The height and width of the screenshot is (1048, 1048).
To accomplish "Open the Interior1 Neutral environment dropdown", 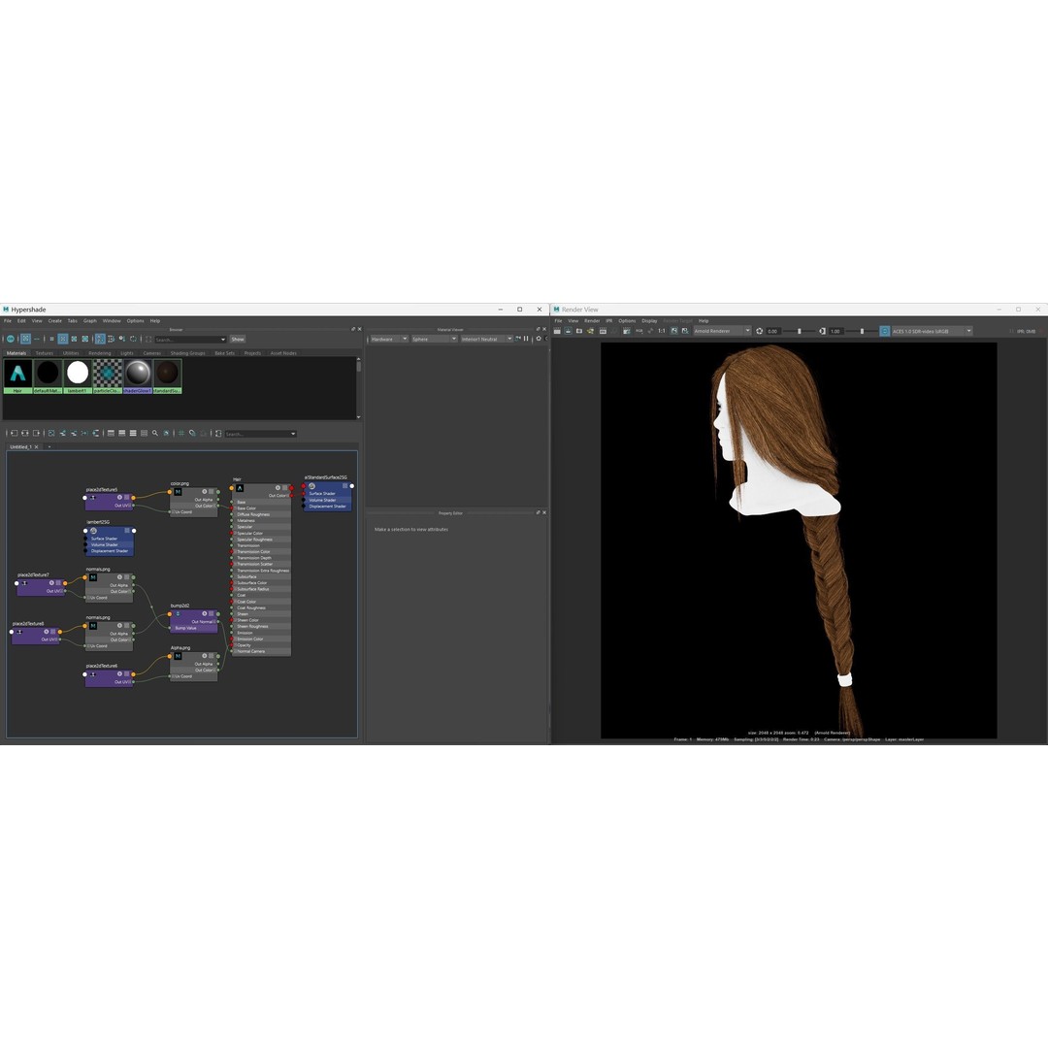I will click(484, 338).
